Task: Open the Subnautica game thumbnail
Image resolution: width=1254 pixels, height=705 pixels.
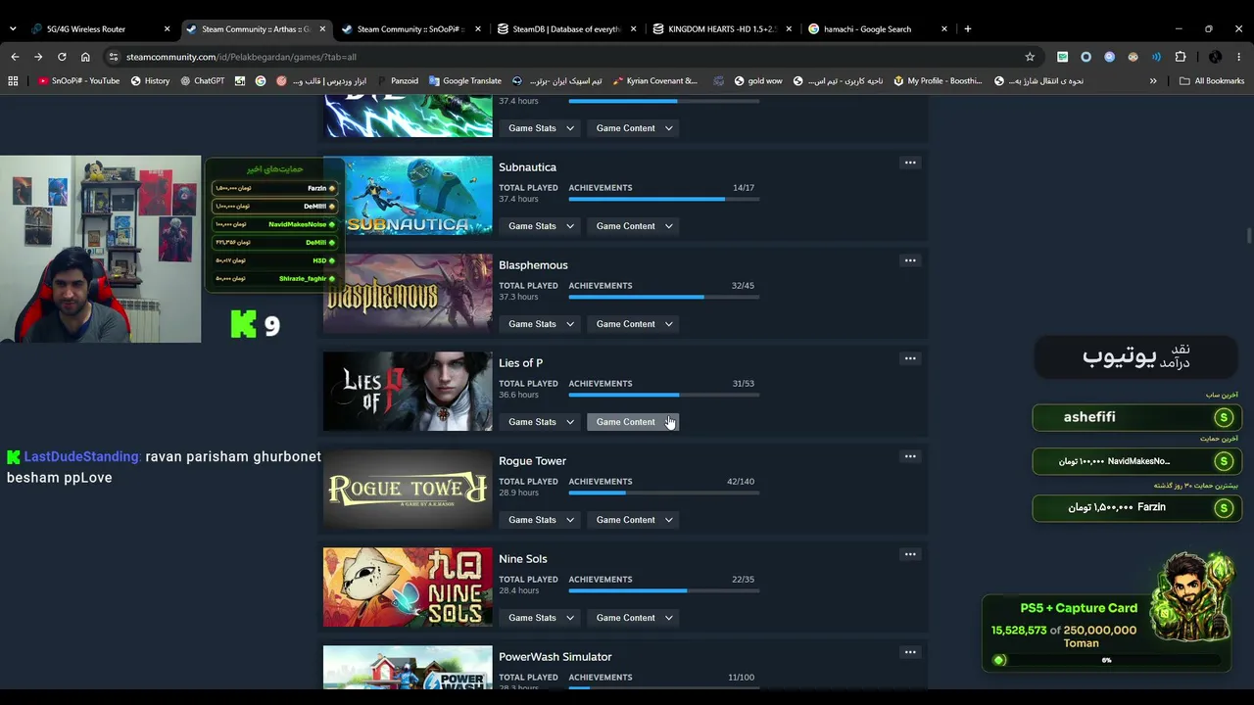Action: pyautogui.click(x=408, y=196)
